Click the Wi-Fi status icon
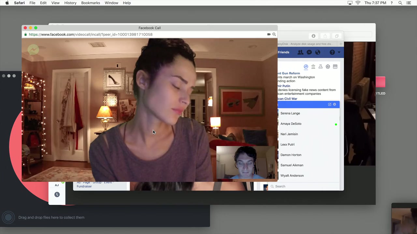This screenshot has width=417, height=234. [358, 3]
